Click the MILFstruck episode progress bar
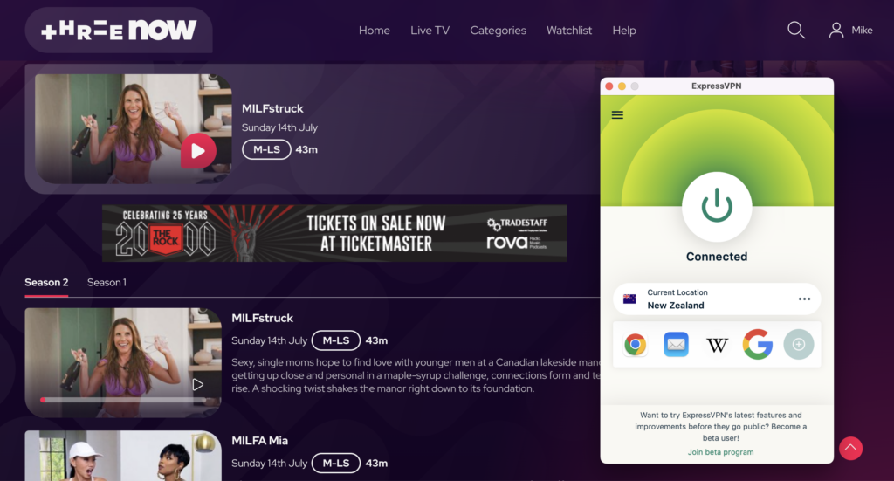The height and width of the screenshot is (481, 894). (x=123, y=400)
